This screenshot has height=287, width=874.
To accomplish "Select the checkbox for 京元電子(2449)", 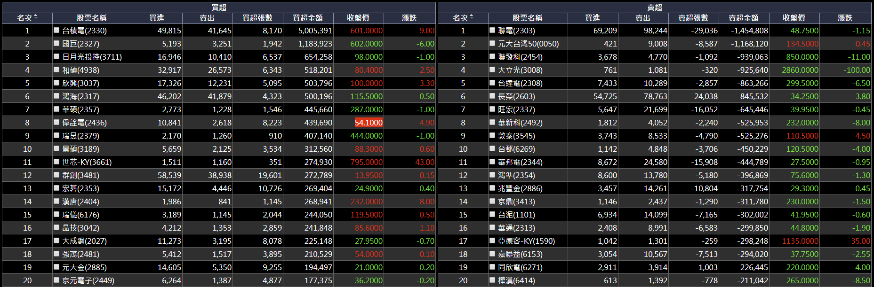I will click(56, 280).
